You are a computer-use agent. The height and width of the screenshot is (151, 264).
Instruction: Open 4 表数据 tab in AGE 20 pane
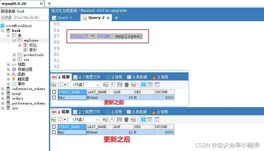[137, 77]
